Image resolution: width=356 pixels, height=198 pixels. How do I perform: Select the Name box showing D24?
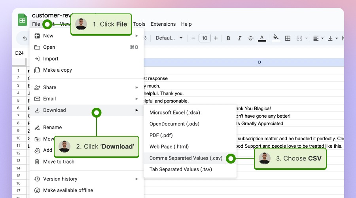[20, 53]
